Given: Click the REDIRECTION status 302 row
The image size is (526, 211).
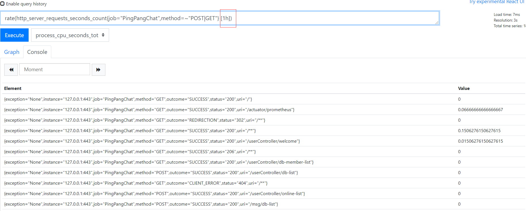Looking at the screenshot, I should coord(135,120).
